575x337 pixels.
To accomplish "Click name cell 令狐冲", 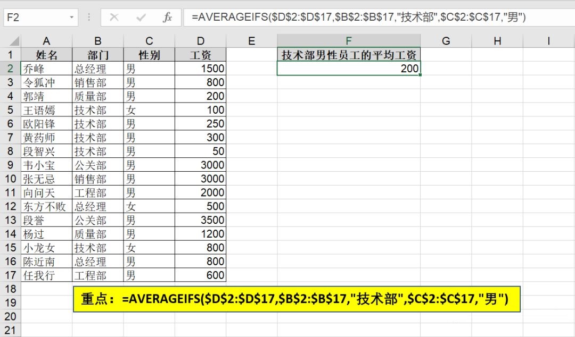I will coord(46,82).
